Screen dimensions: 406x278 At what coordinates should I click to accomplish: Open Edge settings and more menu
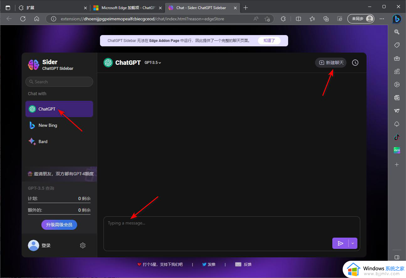pyautogui.click(x=382, y=19)
